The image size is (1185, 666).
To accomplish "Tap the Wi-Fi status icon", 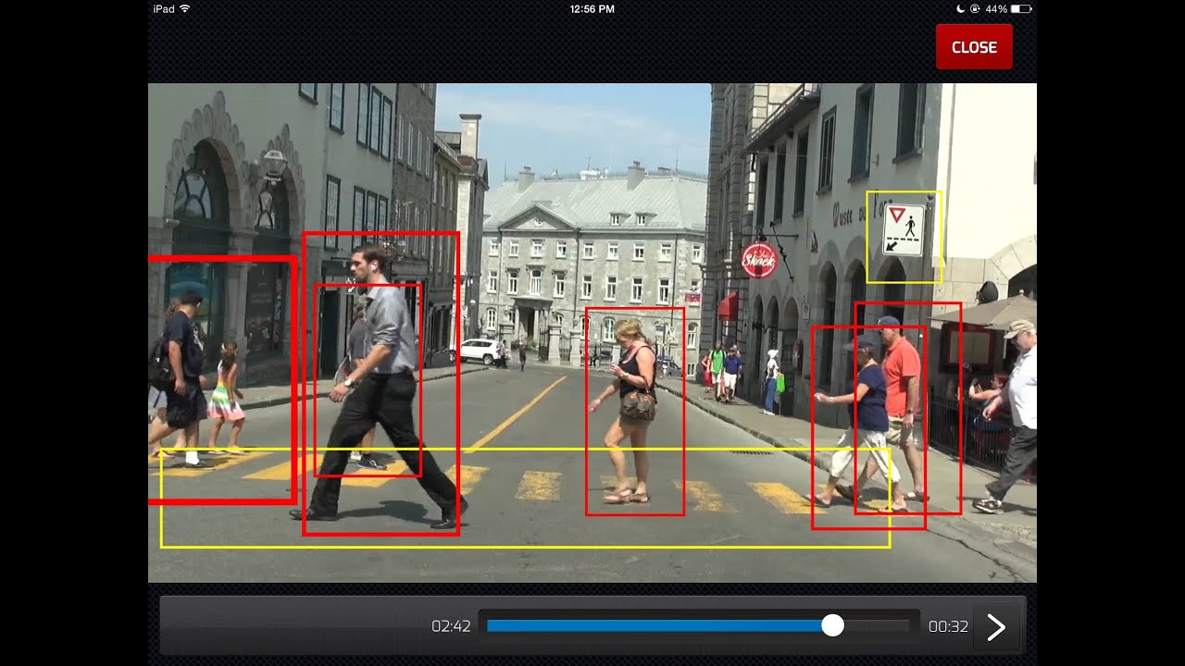I will (x=185, y=8).
